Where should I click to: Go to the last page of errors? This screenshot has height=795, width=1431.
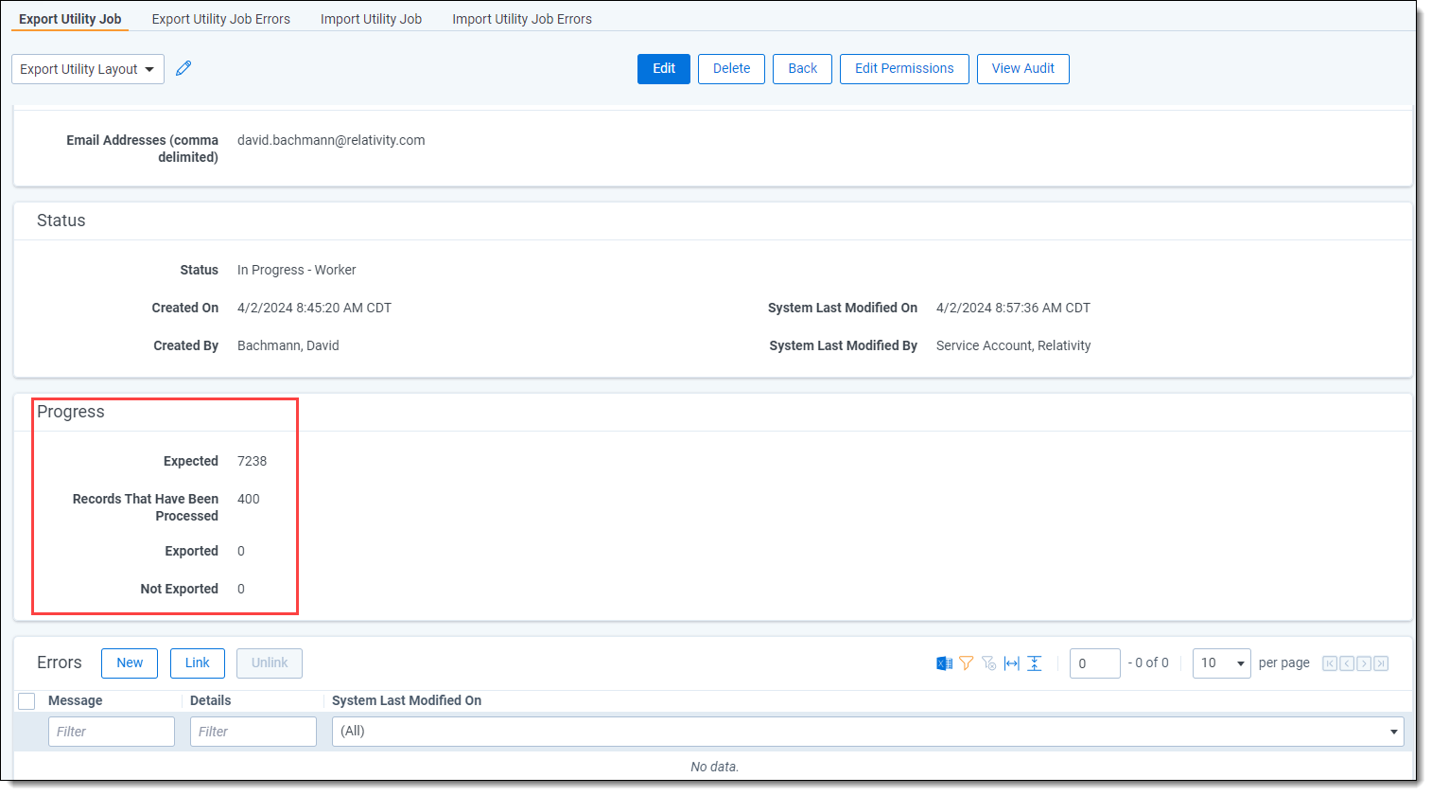(1381, 663)
